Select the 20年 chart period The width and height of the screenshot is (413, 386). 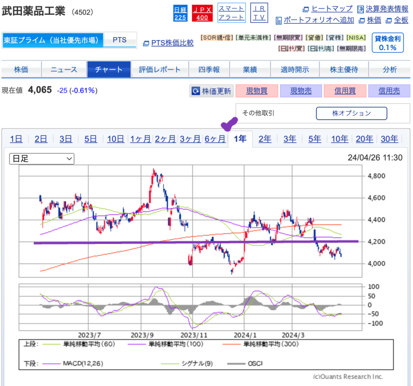365,139
